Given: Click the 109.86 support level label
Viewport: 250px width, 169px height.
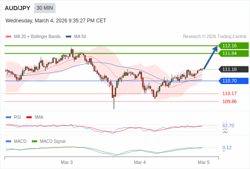Looking at the screenshot, I should point(229,101).
